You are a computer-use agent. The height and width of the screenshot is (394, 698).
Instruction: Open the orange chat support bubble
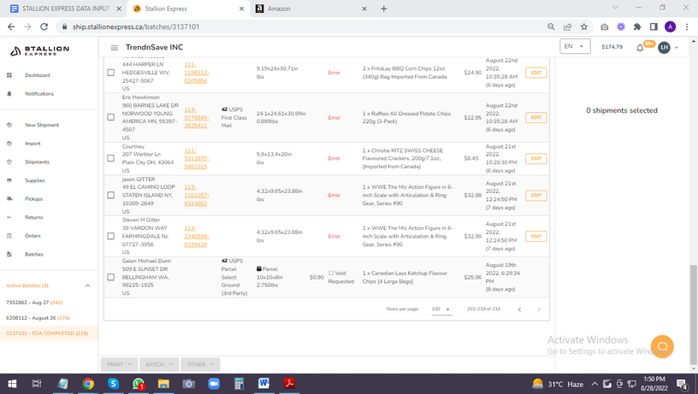[662, 346]
